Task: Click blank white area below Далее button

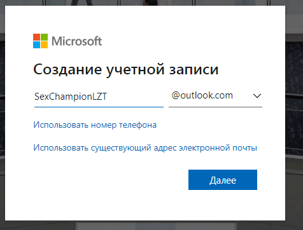Action: pos(223,205)
